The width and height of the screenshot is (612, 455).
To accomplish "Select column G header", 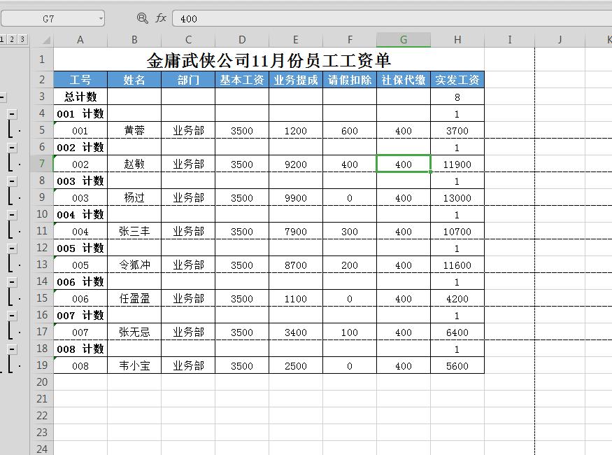I will coord(403,40).
